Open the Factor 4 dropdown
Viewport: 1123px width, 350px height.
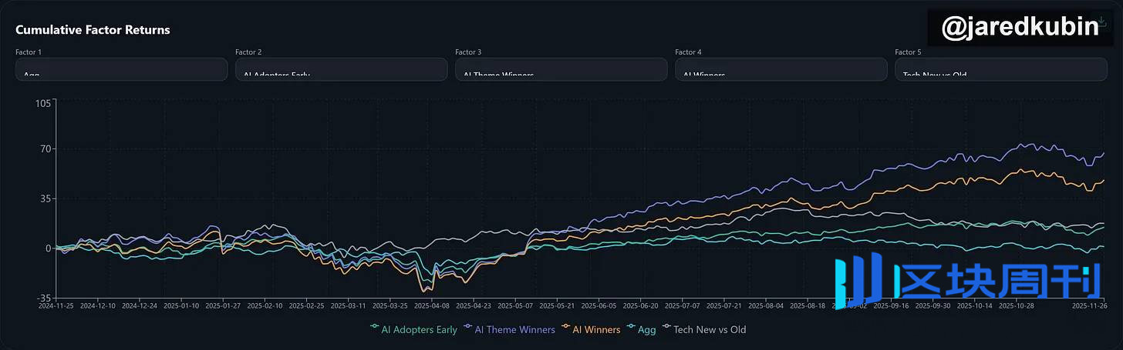(x=781, y=69)
